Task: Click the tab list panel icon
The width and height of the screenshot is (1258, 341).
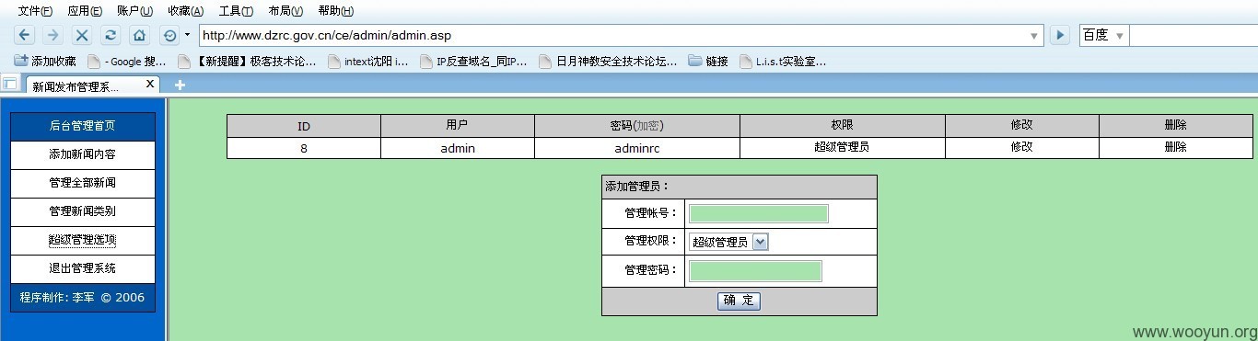Action: (x=10, y=85)
